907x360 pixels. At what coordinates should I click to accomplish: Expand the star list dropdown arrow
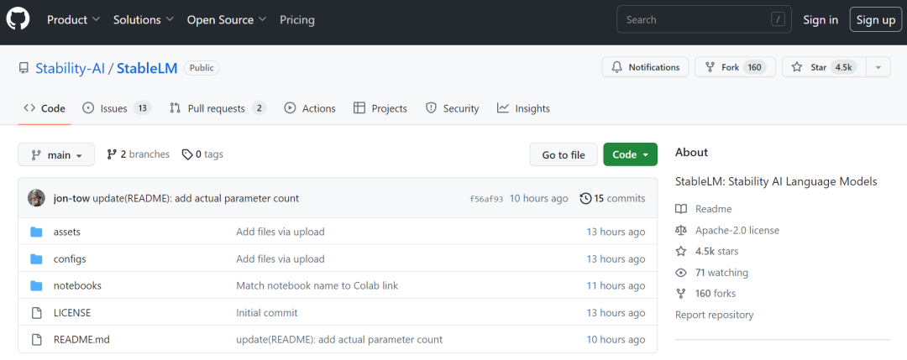coord(878,67)
